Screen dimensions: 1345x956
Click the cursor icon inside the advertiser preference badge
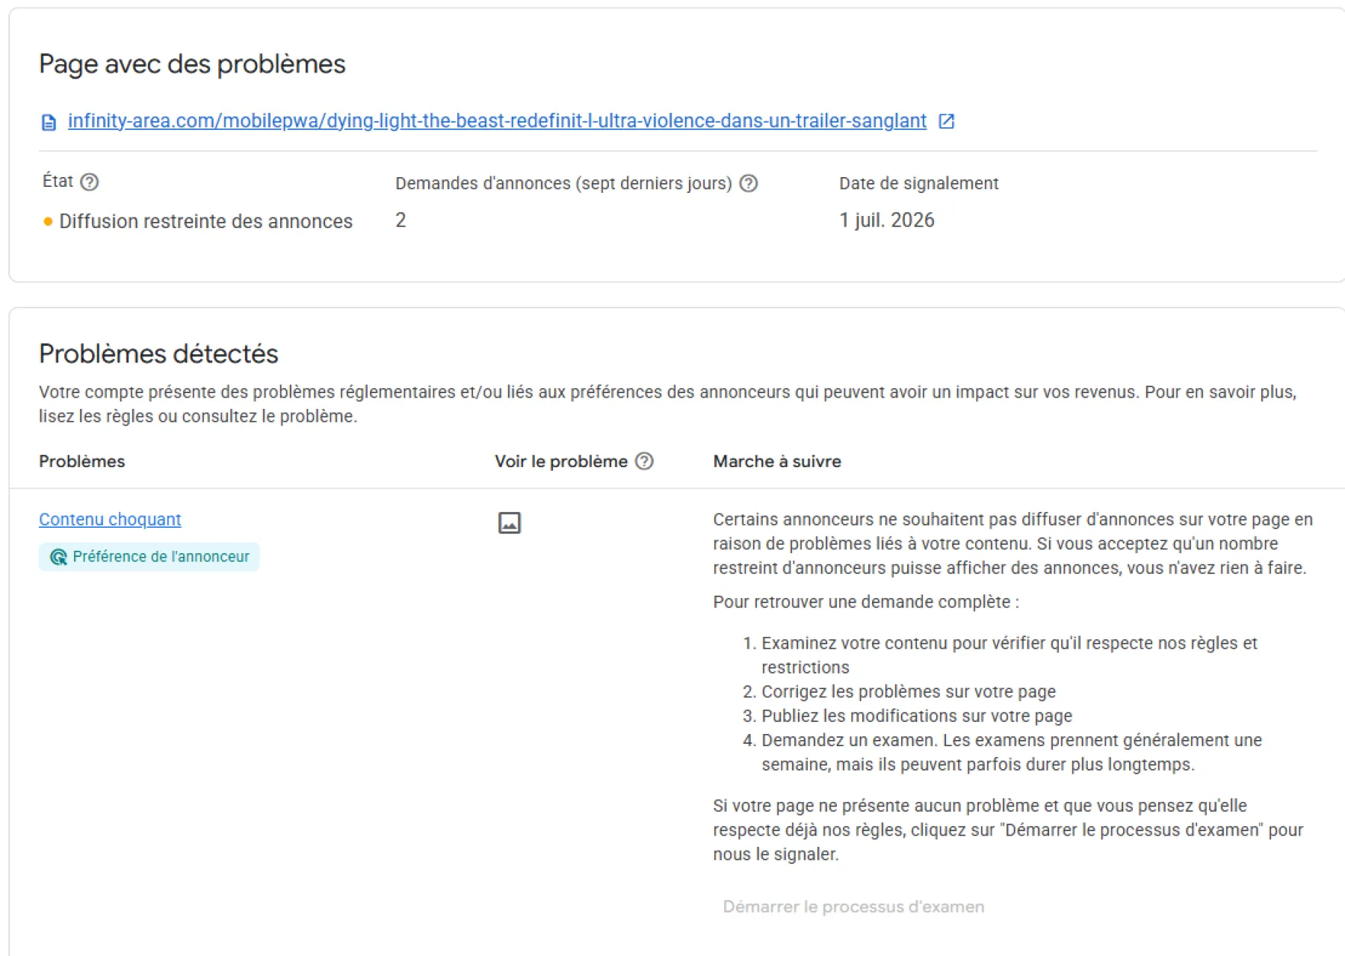click(58, 557)
